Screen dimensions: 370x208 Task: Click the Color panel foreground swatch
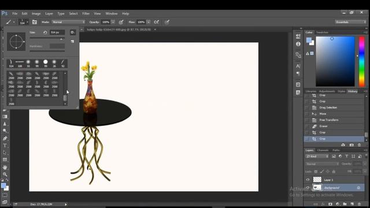coord(308,40)
